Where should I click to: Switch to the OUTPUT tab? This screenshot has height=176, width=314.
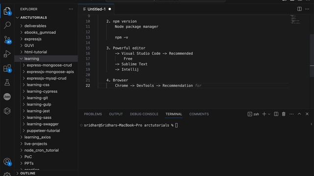[x=116, y=114]
